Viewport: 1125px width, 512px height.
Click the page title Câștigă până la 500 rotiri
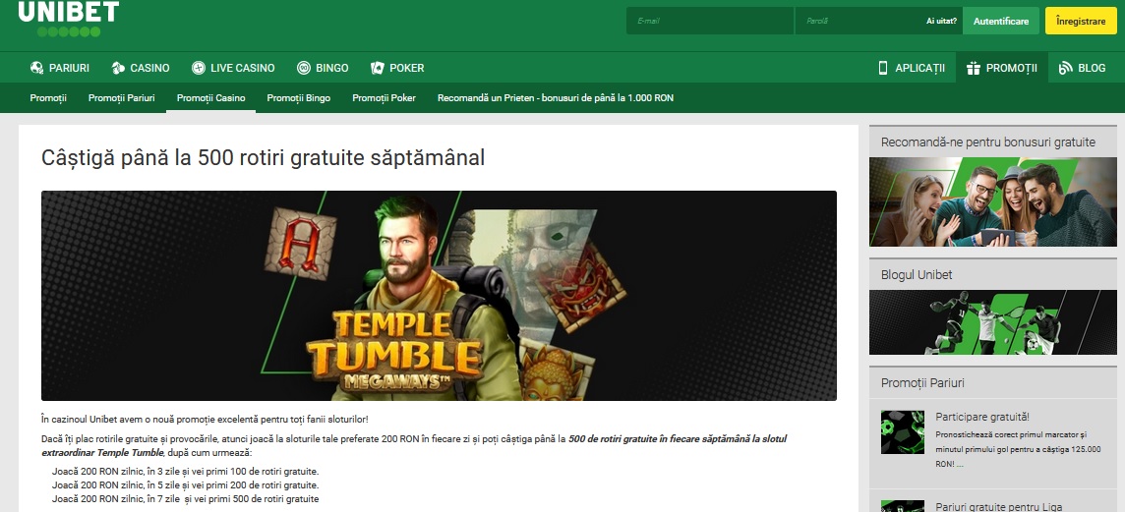tap(264, 158)
